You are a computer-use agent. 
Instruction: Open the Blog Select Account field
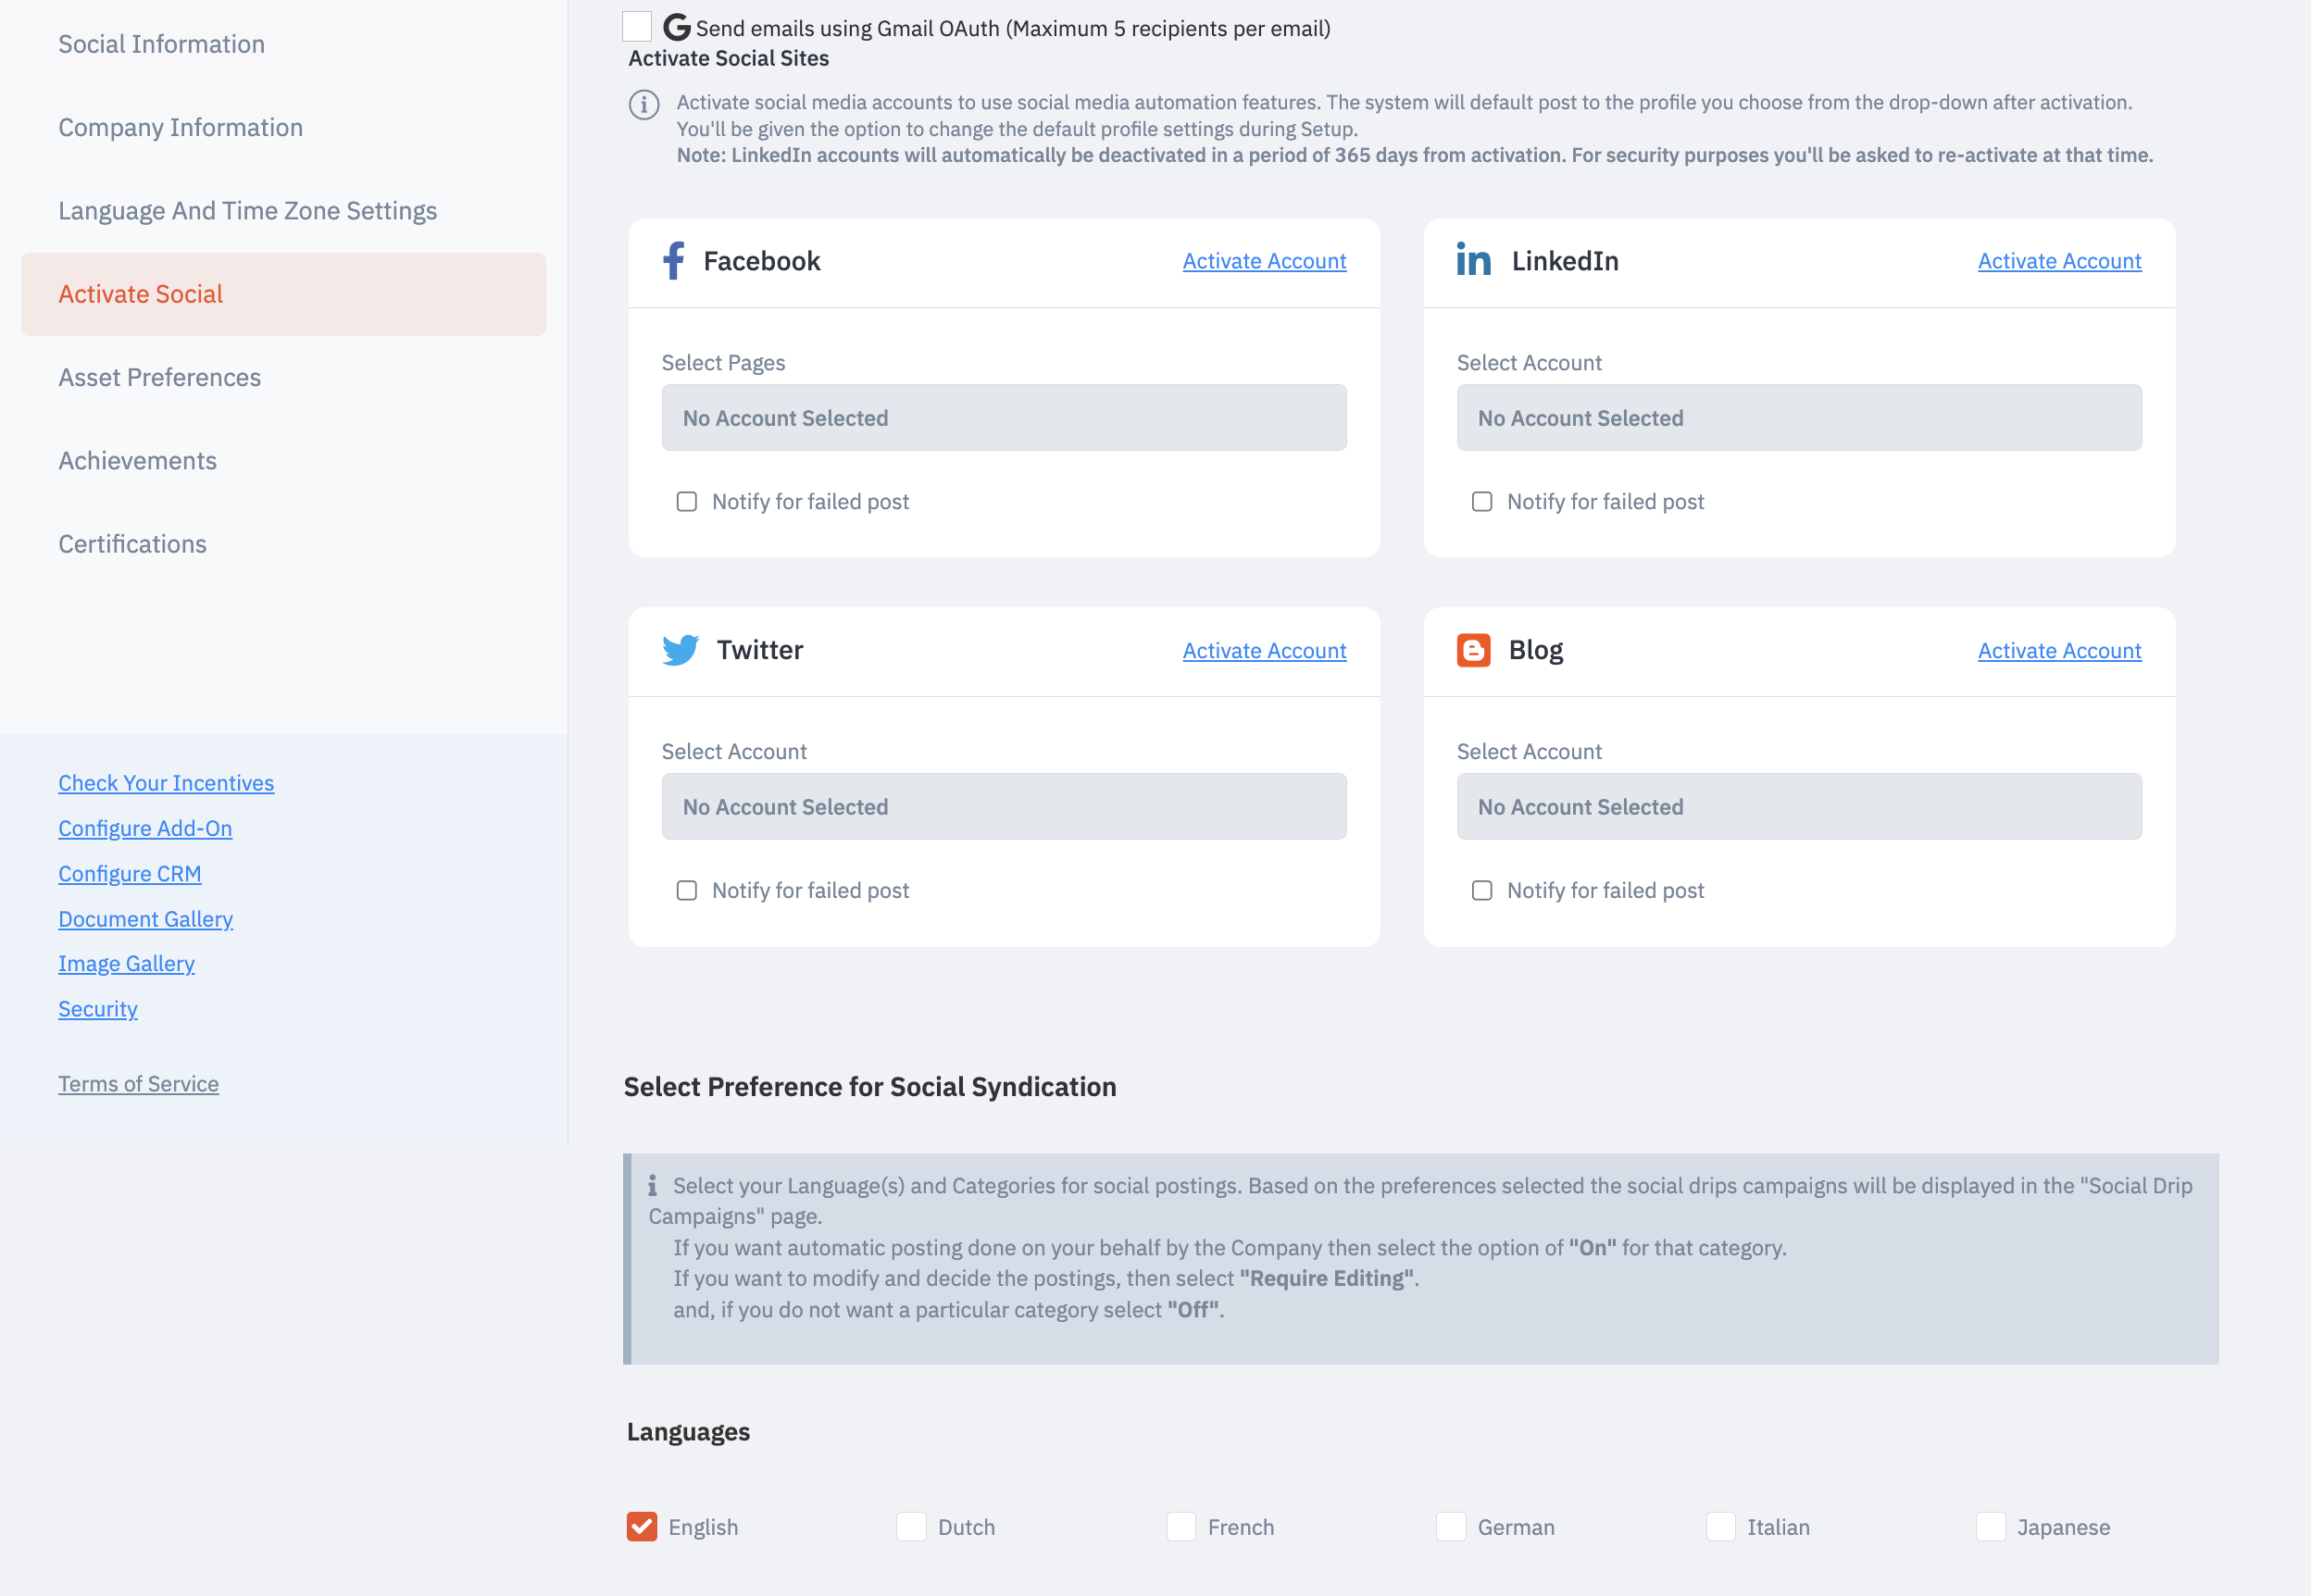(x=1798, y=807)
